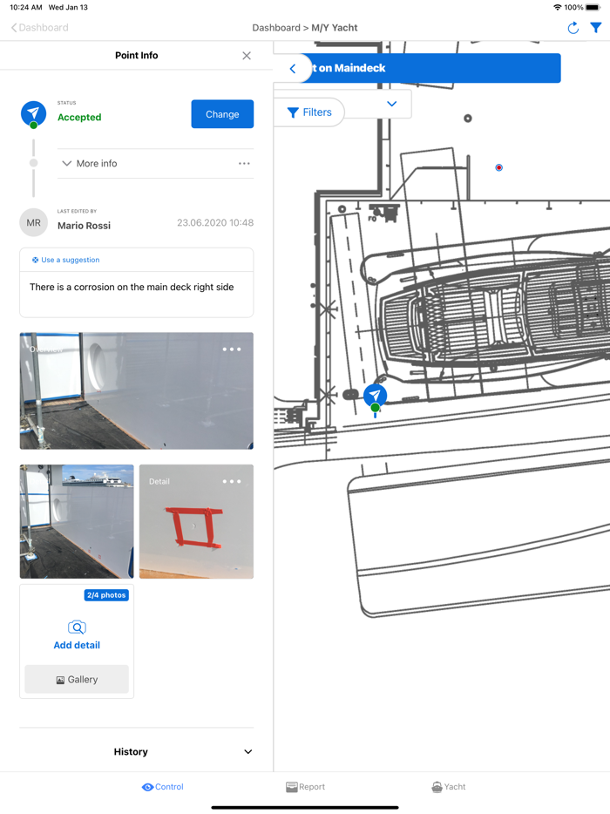Screen dimensions: 610x814
Task: Switch to the Yacht tab
Action: pyautogui.click(x=449, y=787)
